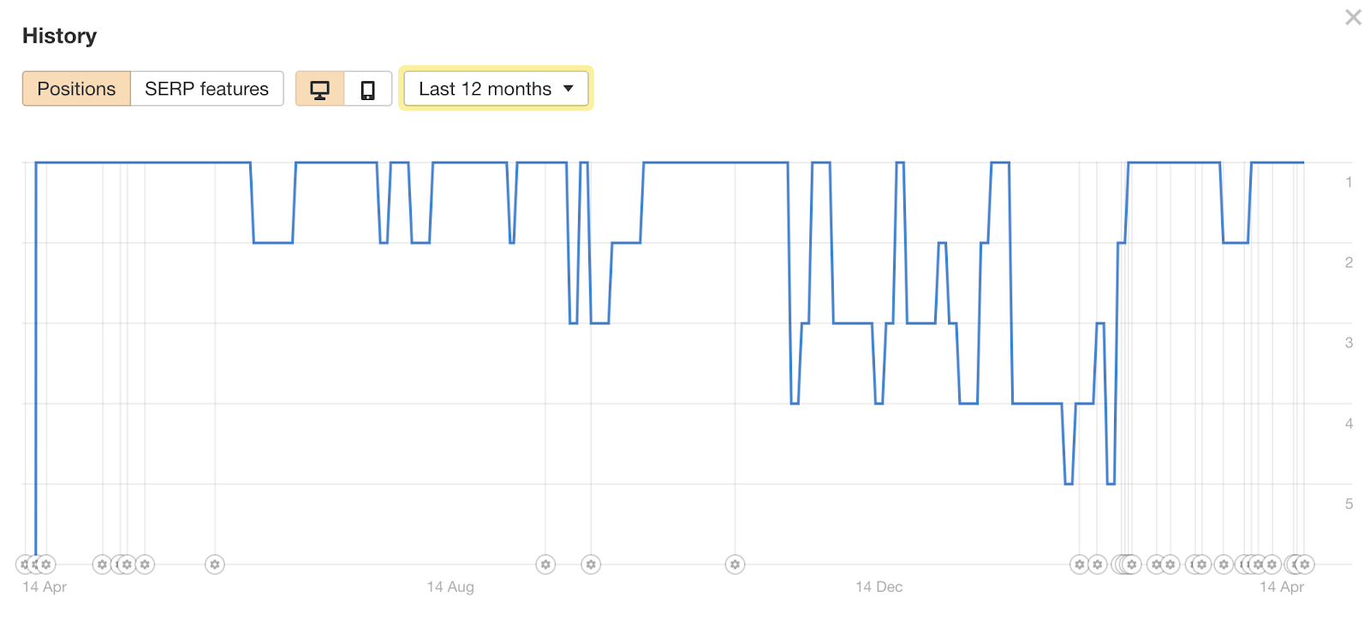The height and width of the screenshot is (620, 1370).
Task: Select the Positions tab
Action: coord(76,88)
